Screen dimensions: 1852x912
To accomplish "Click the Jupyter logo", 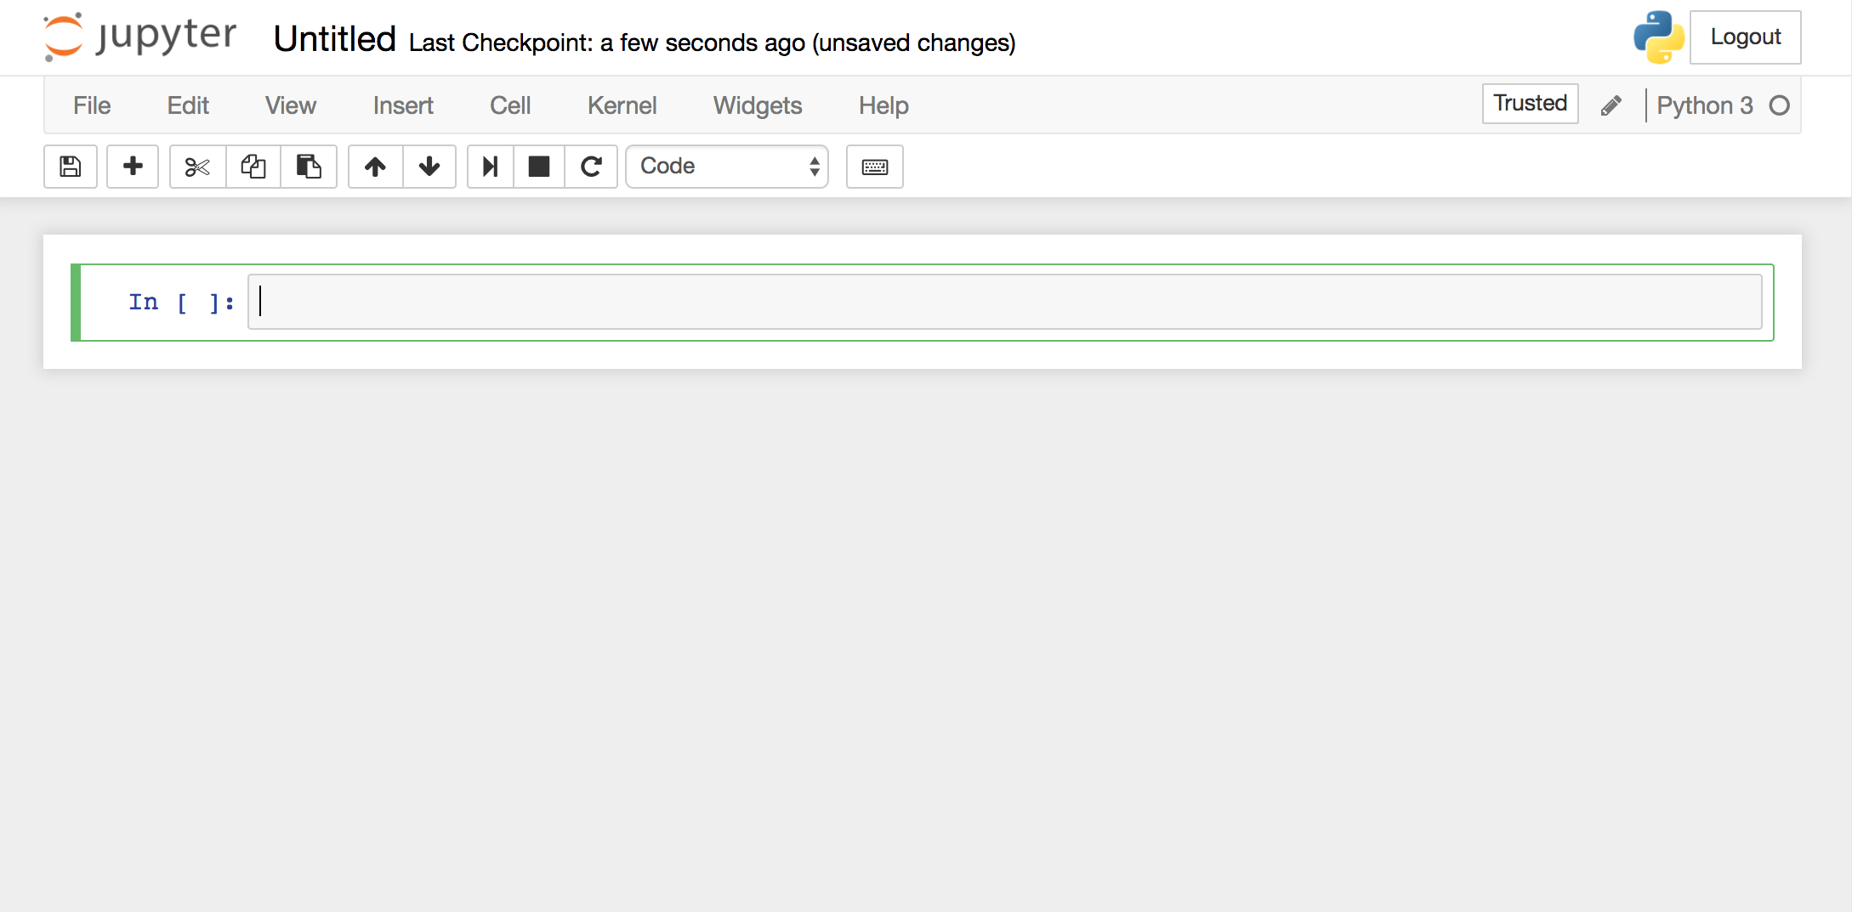I will point(140,37).
